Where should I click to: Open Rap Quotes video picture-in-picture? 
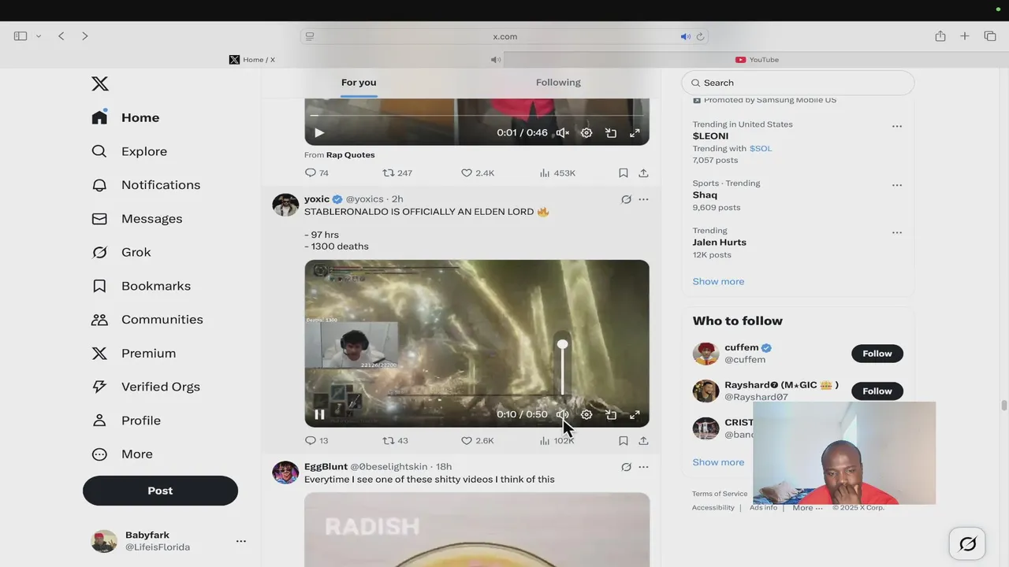611,133
